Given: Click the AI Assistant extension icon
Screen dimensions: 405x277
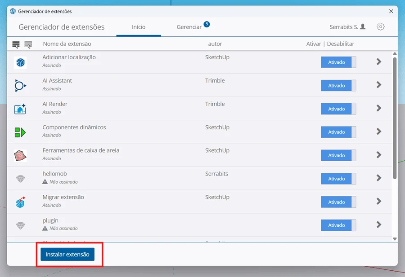Looking at the screenshot, I should [x=20, y=86].
